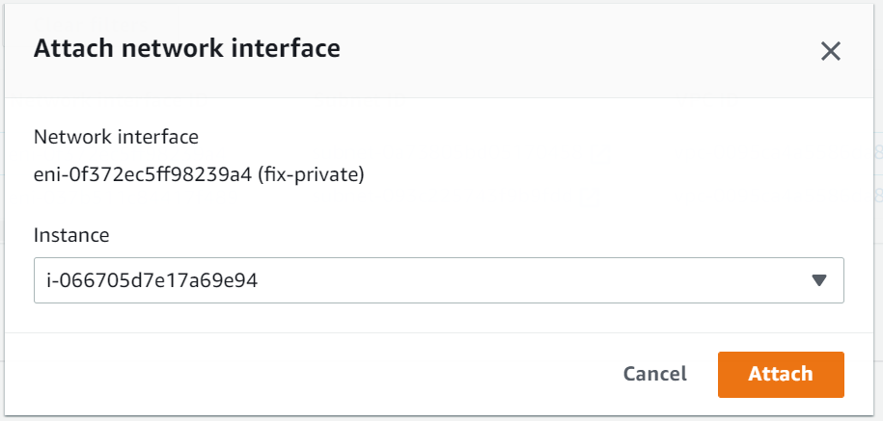Abort using the Cancel button
Image resolution: width=883 pixels, height=421 pixels.
654,374
